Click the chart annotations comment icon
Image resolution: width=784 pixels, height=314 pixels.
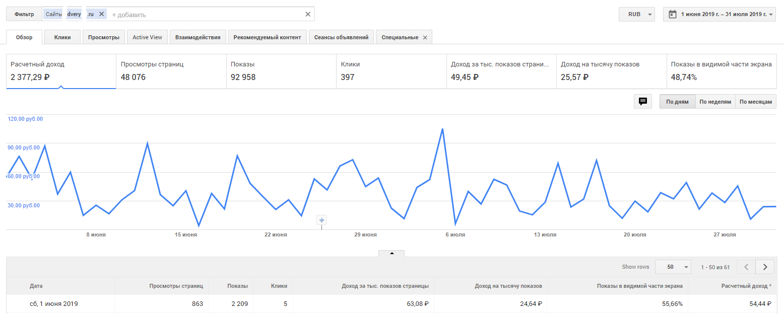pyautogui.click(x=643, y=102)
